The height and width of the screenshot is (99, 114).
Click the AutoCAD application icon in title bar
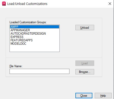tap(4, 4)
